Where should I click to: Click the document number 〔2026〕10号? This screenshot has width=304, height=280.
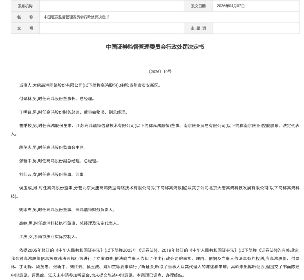(160, 71)
